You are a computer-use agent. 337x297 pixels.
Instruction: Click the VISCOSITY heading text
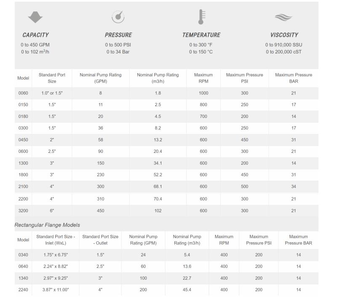[x=284, y=35]
